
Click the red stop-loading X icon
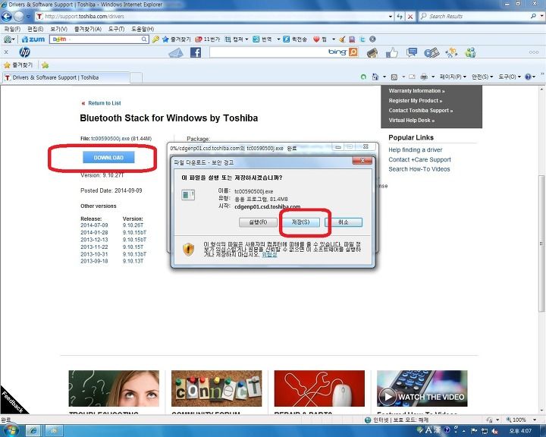410,17
